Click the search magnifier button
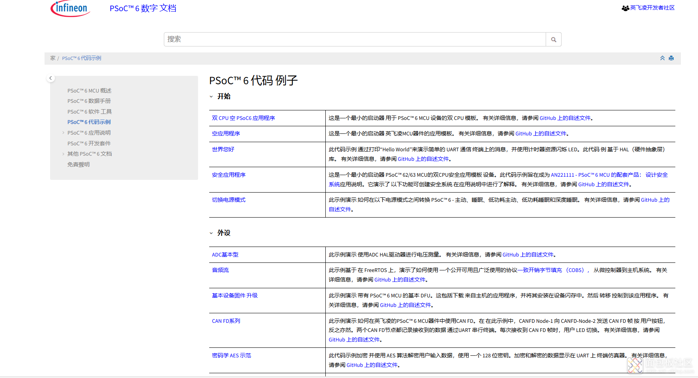The height and width of the screenshot is (378, 698). [554, 39]
